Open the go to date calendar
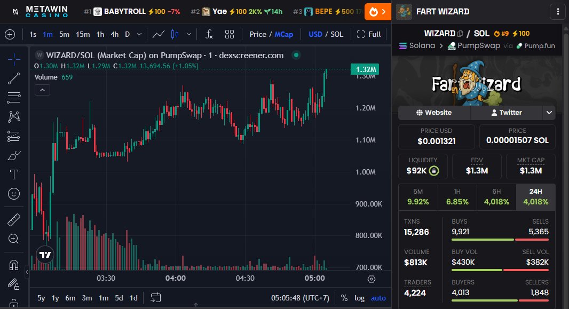Screen dimensions: 569x309 156,298
